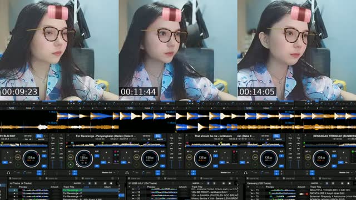Click the CUE button on That should be me deck
This screenshot has height=200, width=356.
click(x=189, y=157)
